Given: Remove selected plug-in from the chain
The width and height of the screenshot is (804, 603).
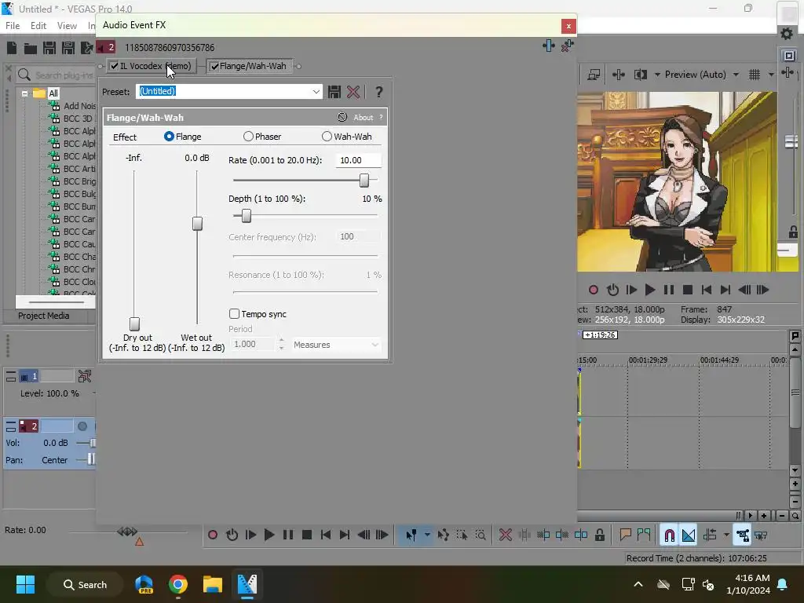Looking at the screenshot, I should click(x=567, y=46).
